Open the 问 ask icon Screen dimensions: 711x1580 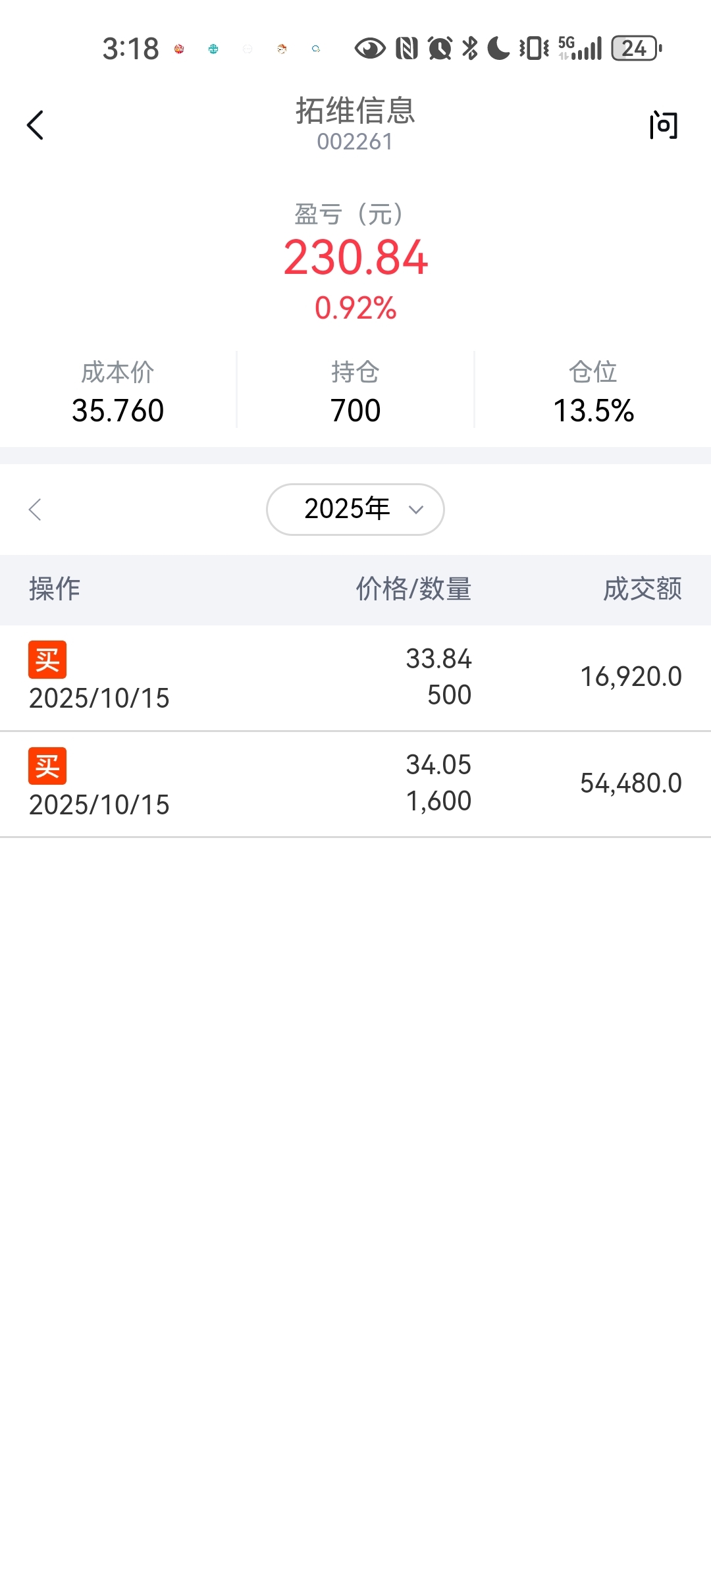[664, 125]
